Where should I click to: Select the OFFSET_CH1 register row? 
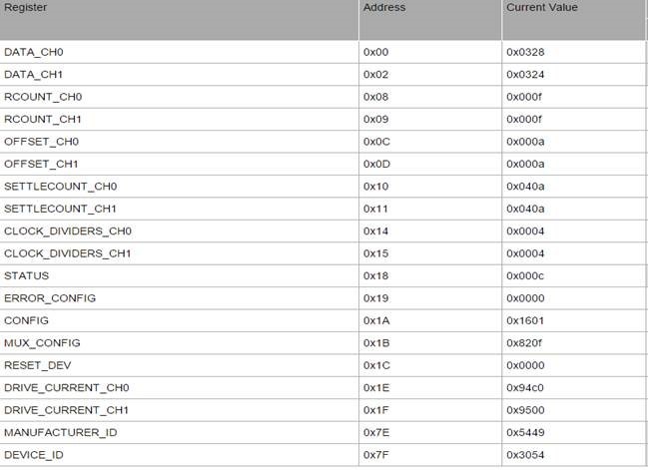[323, 164]
